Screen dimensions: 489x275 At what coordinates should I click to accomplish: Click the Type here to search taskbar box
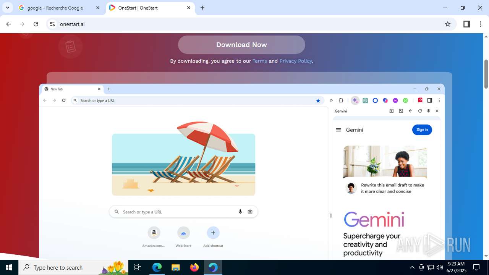click(x=74, y=267)
